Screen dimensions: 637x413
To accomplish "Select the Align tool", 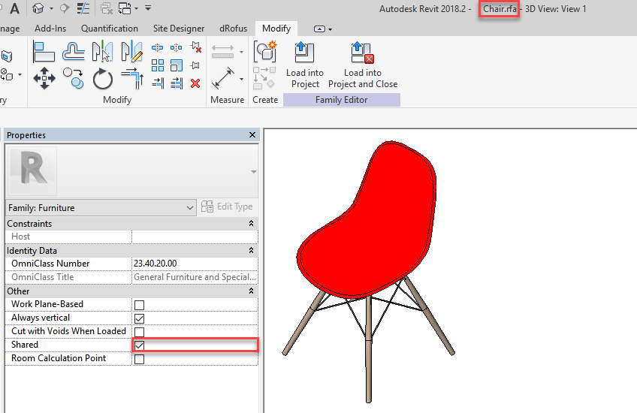I will pyautogui.click(x=44, y=52).
